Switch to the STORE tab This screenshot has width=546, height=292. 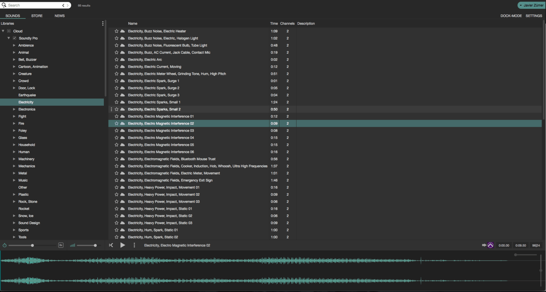pyautogui.click(x=37, y=16)
